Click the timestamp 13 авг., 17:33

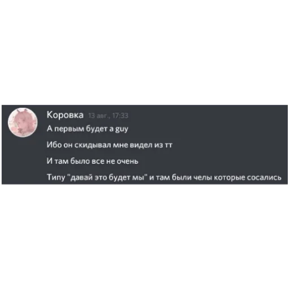108,116
